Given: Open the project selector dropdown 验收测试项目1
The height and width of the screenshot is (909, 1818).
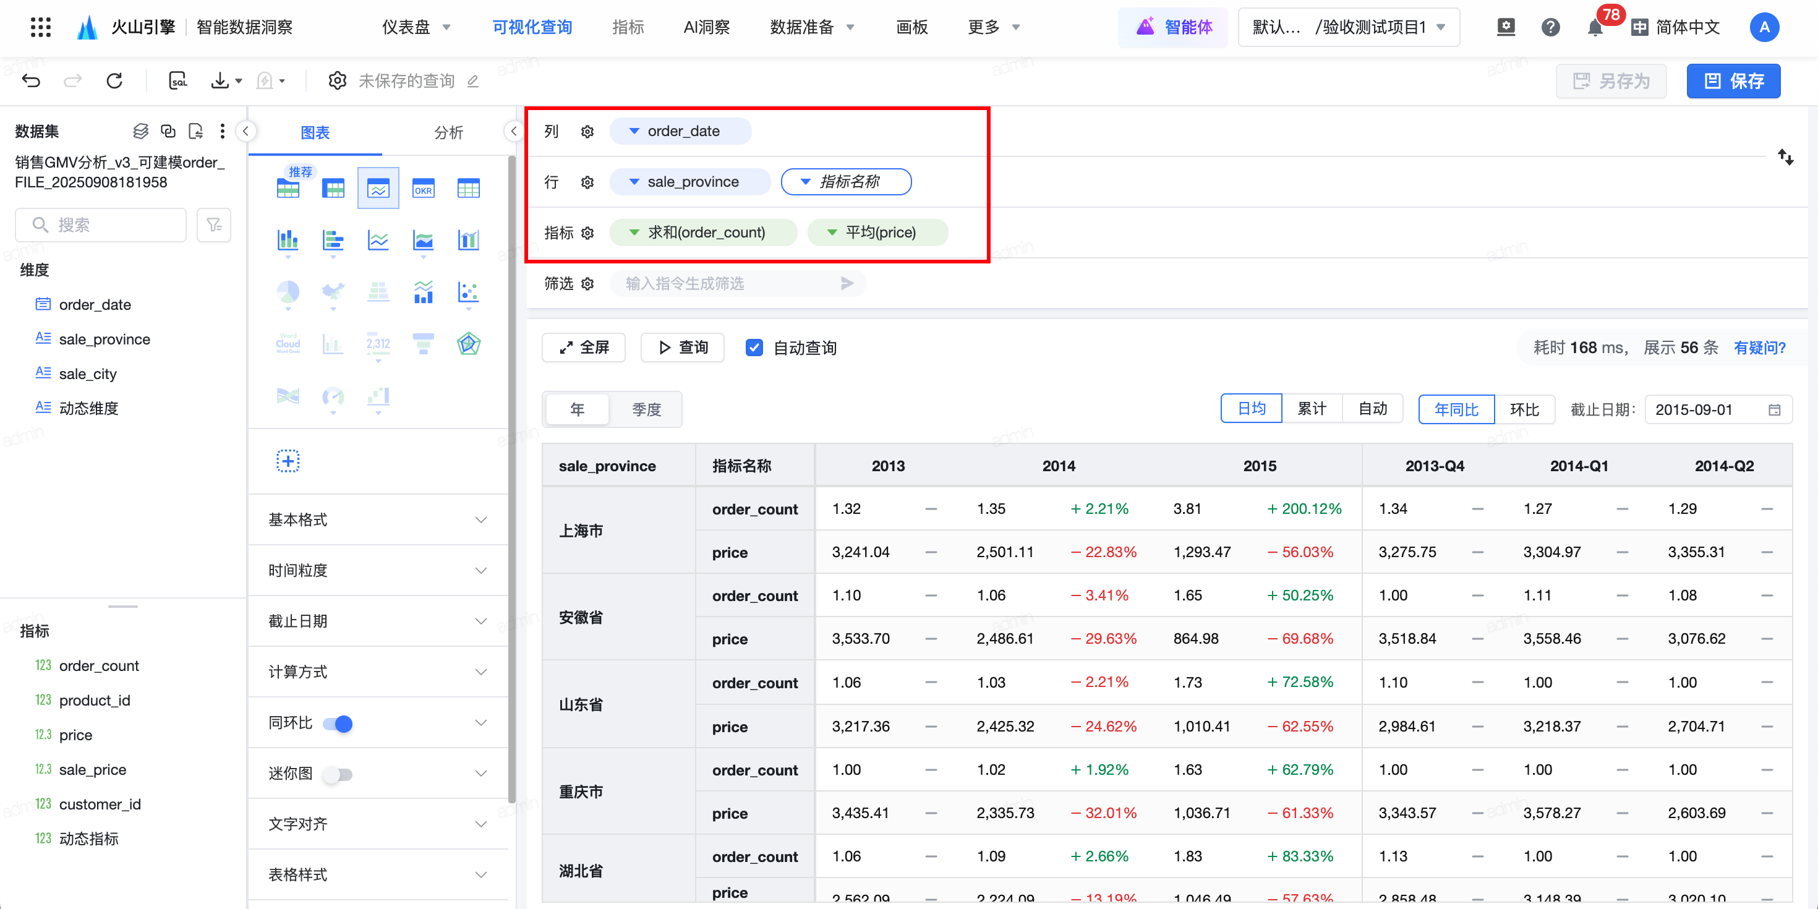Looking at the screenshot, I should [x=1348, y=28].
